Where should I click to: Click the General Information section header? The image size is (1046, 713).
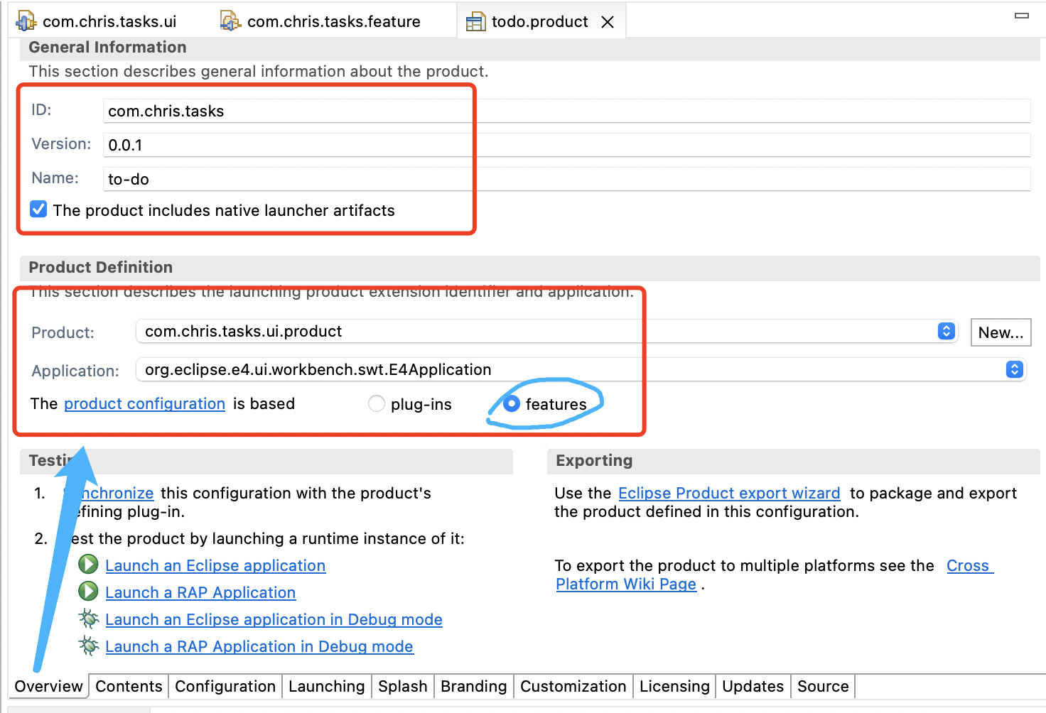[107, 47]
